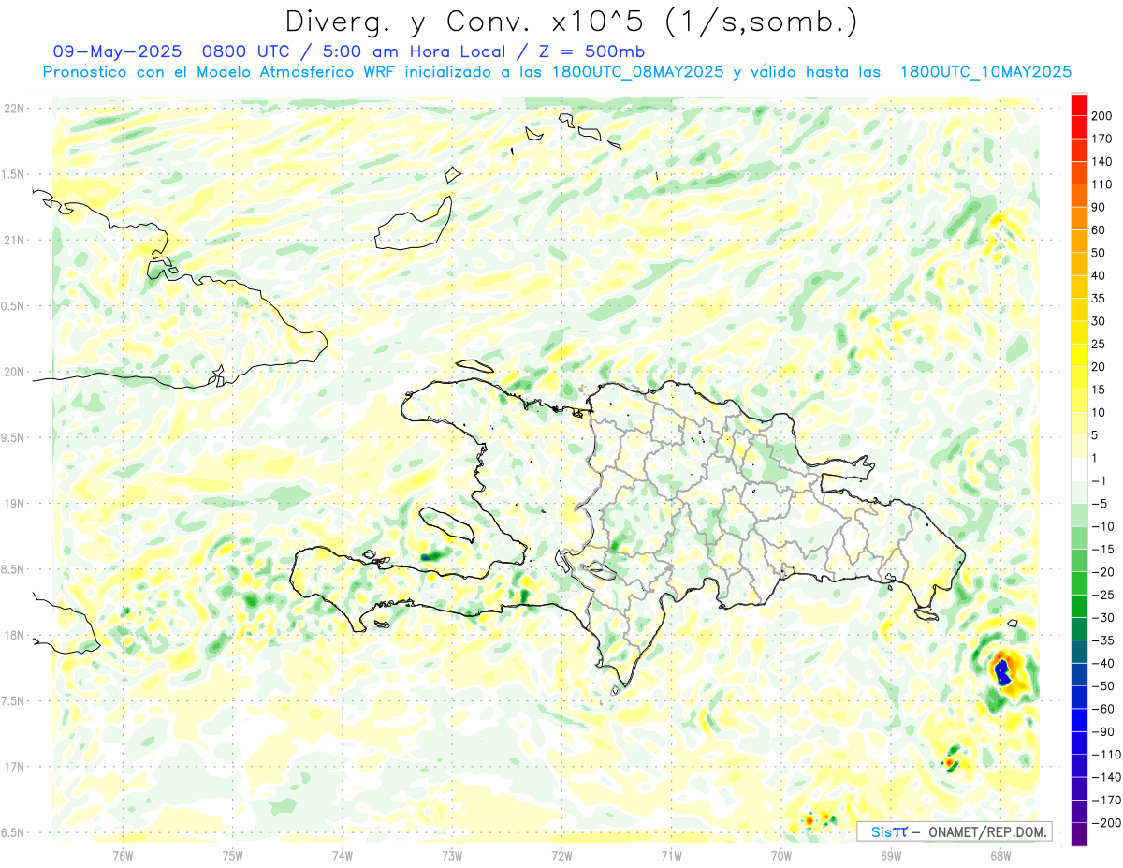Image resolution: width=1123 pixels, height=868 pixels.
Task: Click the '20N' latitude label
Action: [x=15, y=372]
